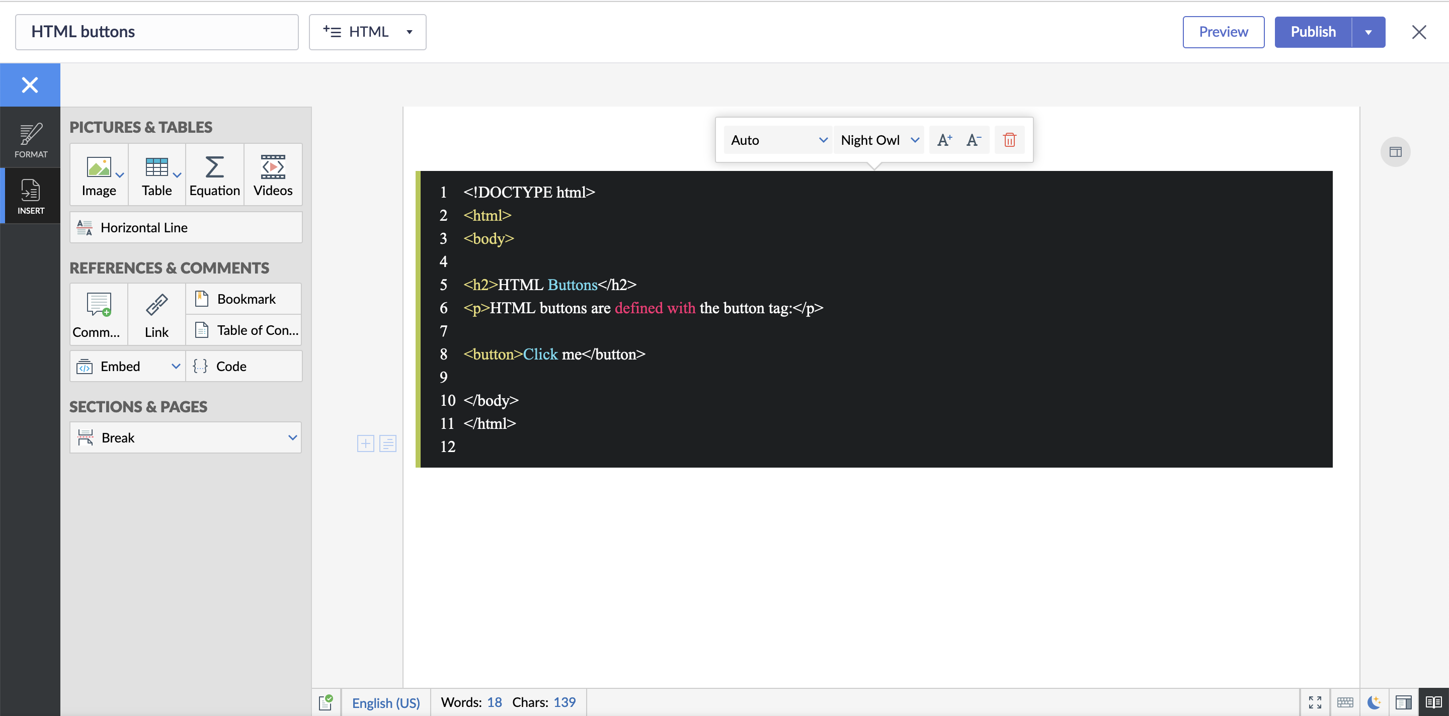Click the HTML buttons title field
1449x716 pixels.
pos(156,32)
